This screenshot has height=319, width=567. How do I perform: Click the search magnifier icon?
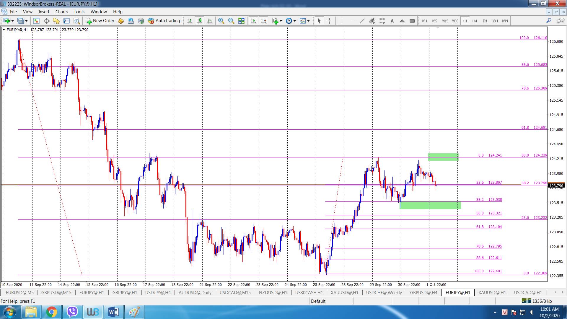coord(549,20)
